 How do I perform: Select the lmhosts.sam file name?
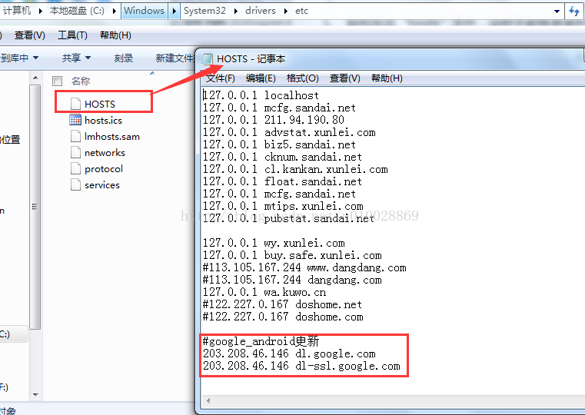point(112,137)
